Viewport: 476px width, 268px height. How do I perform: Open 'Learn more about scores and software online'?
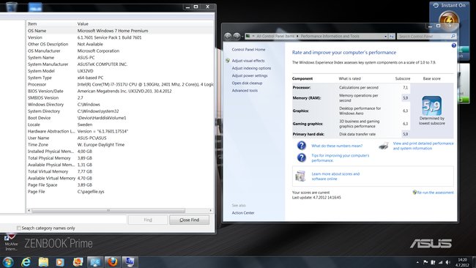click(x=335, y=176)
